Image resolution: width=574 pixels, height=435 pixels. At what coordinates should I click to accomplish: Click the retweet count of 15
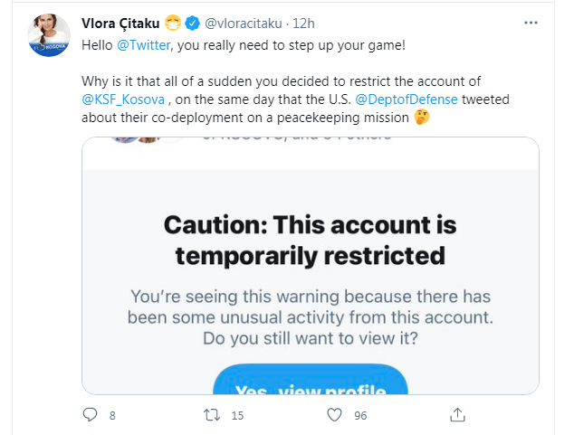(x=238, y=415)
